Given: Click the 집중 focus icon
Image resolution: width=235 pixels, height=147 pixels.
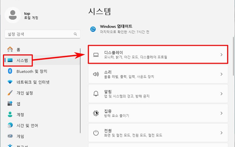Looking at the screenshot, I should 96,113.
